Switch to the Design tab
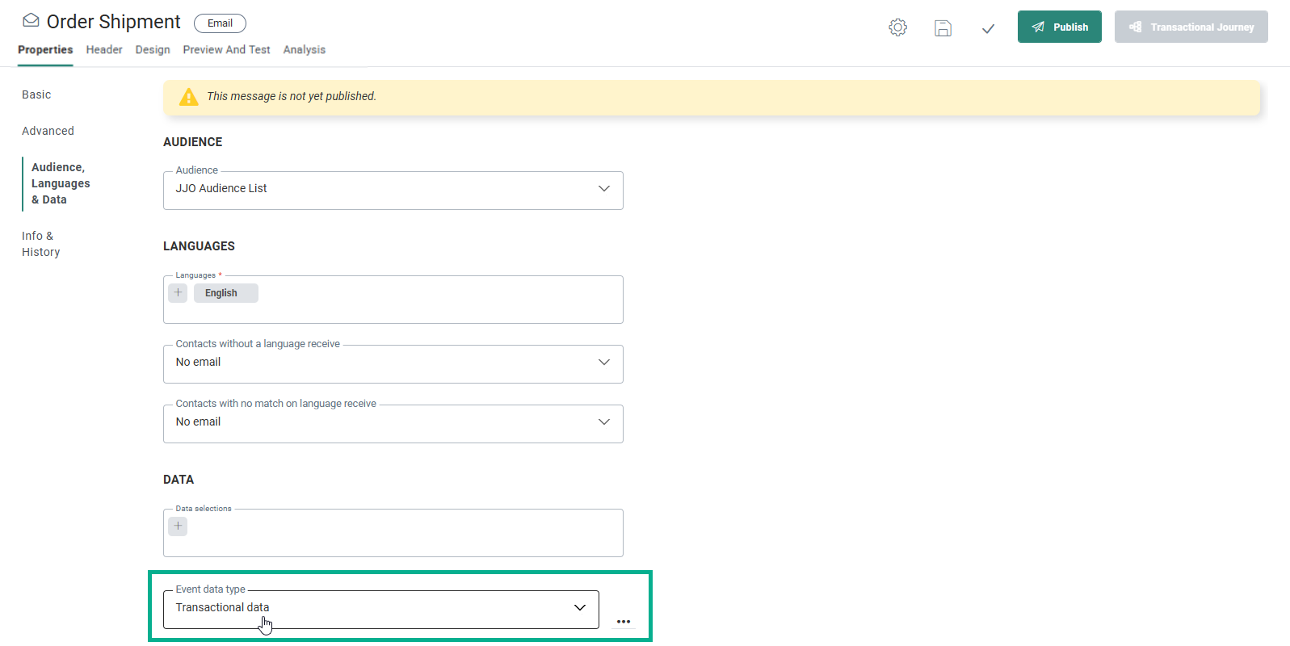Screen dimensions: 1290x646 pyautogui.click(x=153, y=50)
